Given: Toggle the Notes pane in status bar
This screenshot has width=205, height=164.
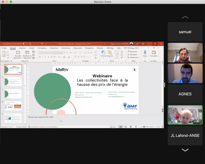Looking at the screenshot, I should pyautogui.click(x=113, y=127).
